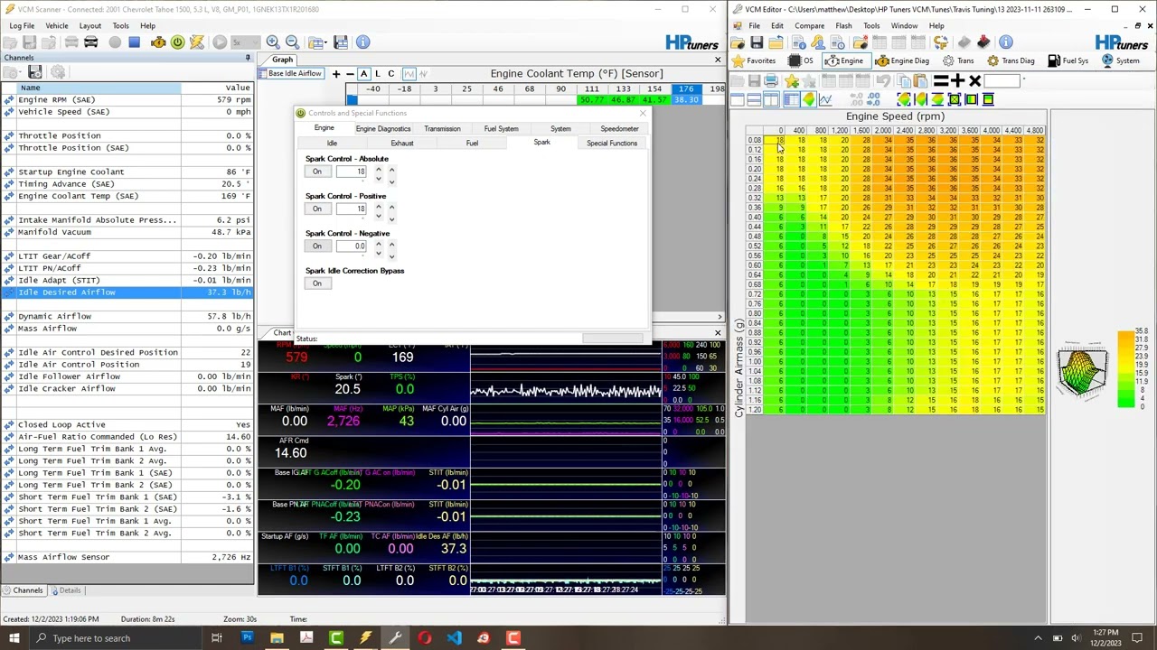The height and width of the screenshot is (650, 1157).
Task: Pin the Channels panel
Action: point(248,58)
